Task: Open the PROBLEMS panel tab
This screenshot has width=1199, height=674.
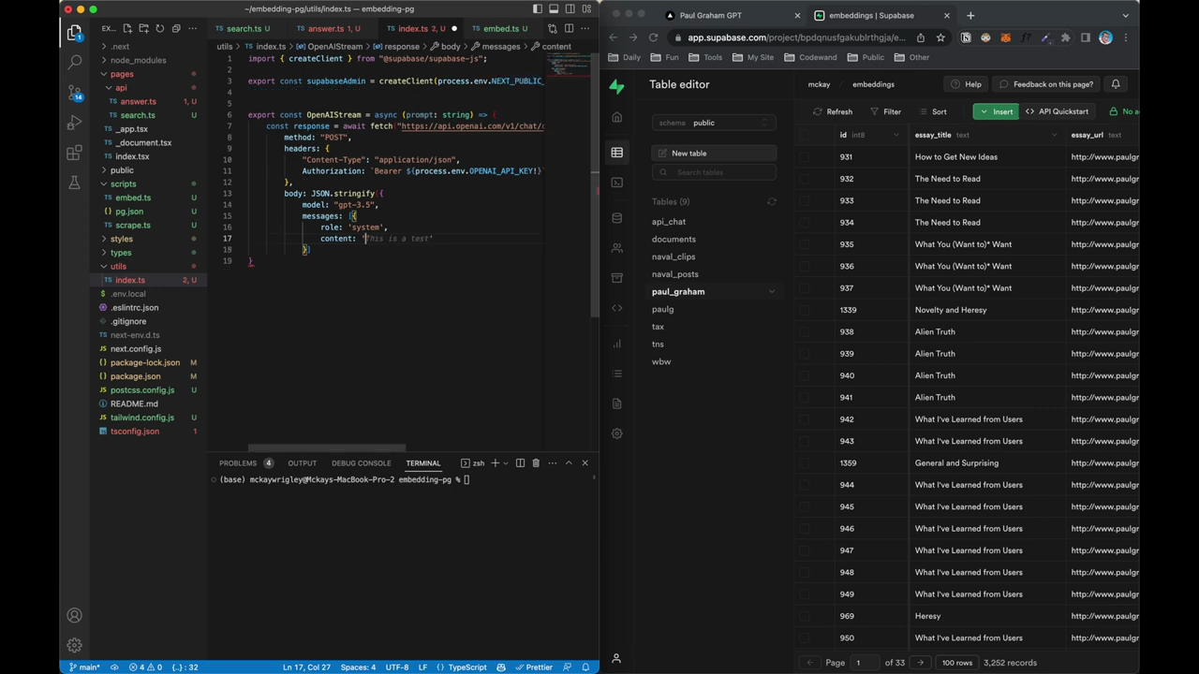Action: 245,462
